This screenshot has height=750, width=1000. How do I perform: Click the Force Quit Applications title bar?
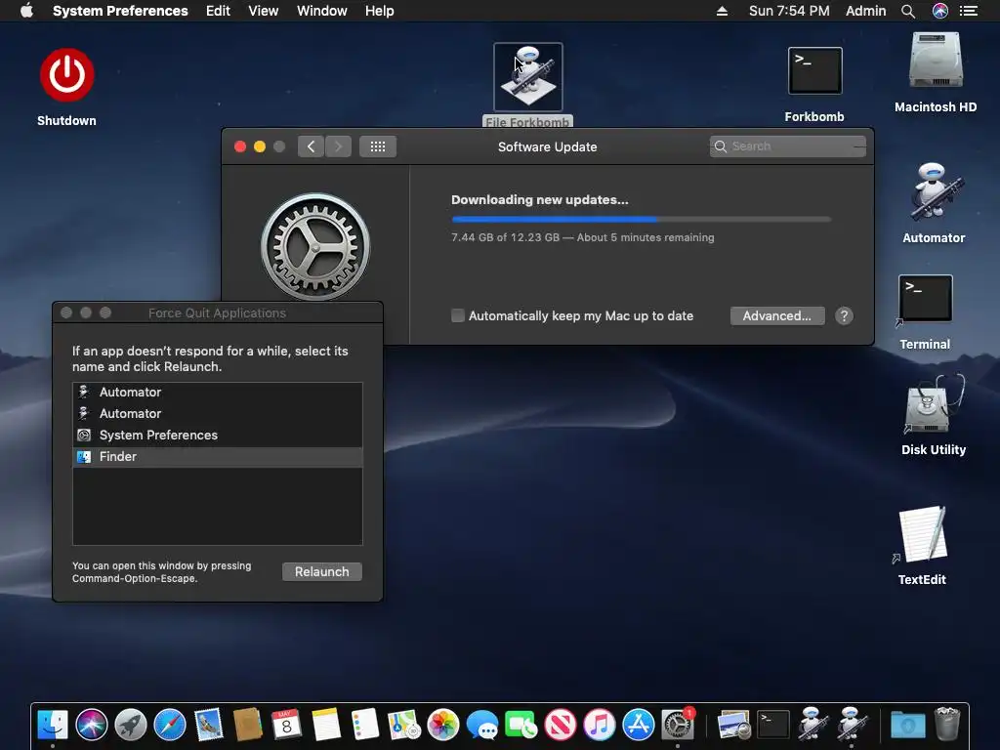pos(218,312)
